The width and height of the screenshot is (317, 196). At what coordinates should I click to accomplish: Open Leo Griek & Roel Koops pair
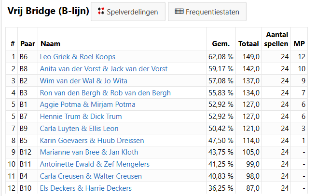point(77,57)
